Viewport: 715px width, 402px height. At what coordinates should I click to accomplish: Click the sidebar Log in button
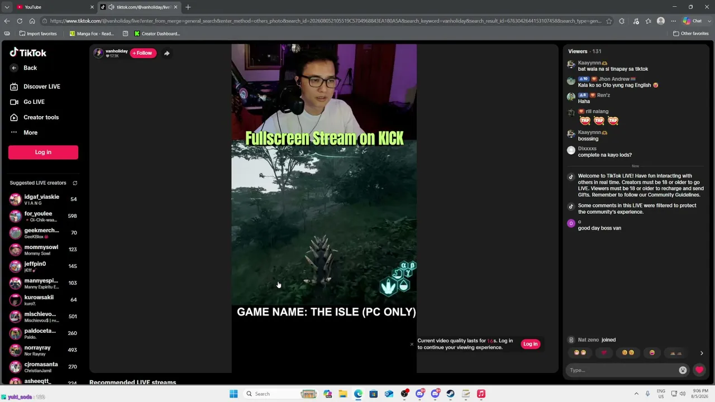[x=43, y=152]
